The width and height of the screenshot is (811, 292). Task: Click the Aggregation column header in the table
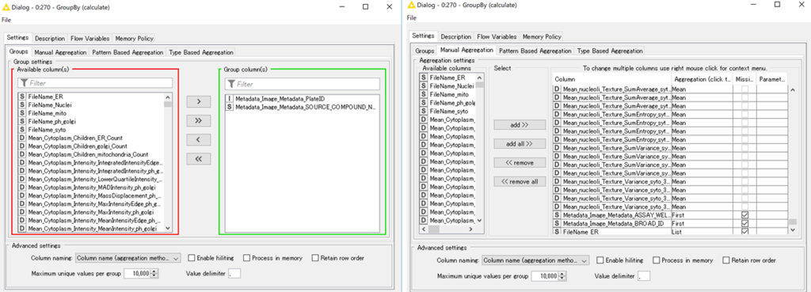tap(702, 79)
